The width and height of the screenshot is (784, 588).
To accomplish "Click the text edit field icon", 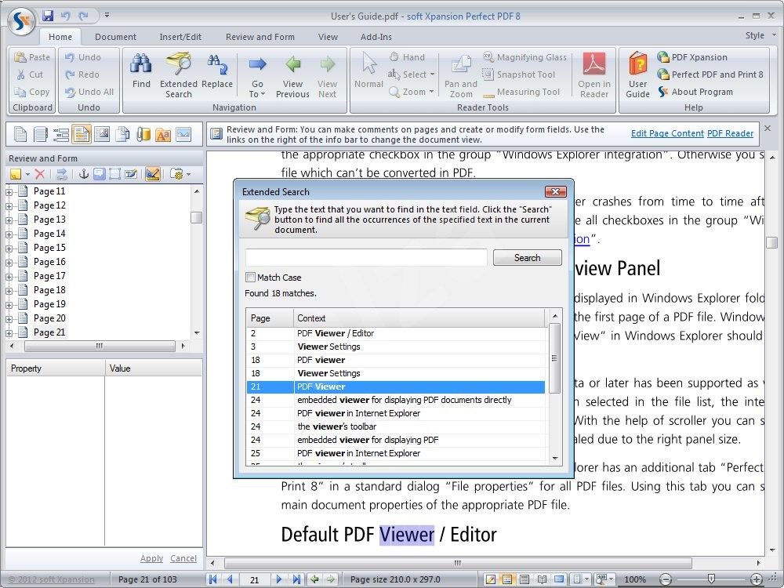I will (x=131, y=174).
